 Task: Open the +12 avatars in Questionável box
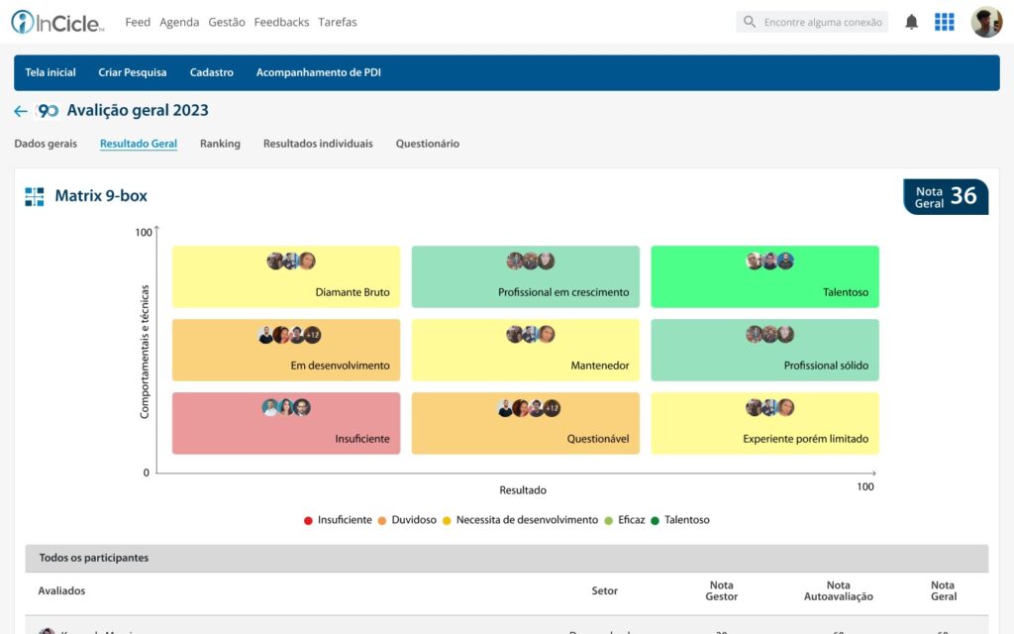(x=552, y=408)
